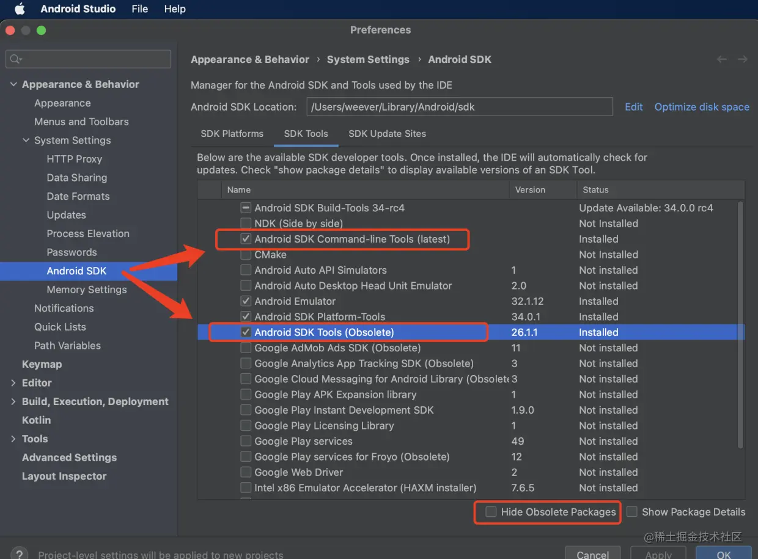Enable Show Package Details

pos(632,512)
